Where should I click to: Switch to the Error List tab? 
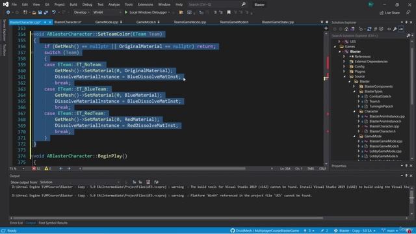[x=16, y=223]
